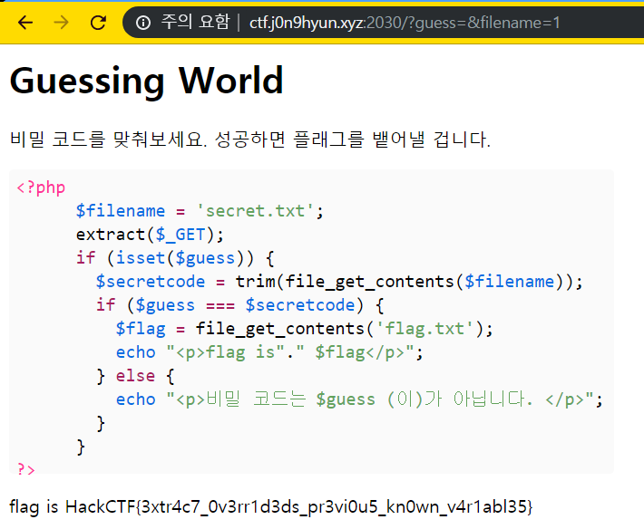
Task: Click the '비밀 코드를 맞춰보세요' description line
Action: pos(249,139)
